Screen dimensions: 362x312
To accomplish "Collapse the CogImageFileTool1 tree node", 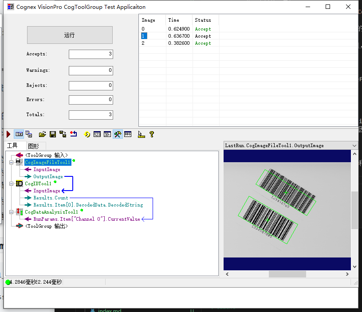I will coord(11,162).
